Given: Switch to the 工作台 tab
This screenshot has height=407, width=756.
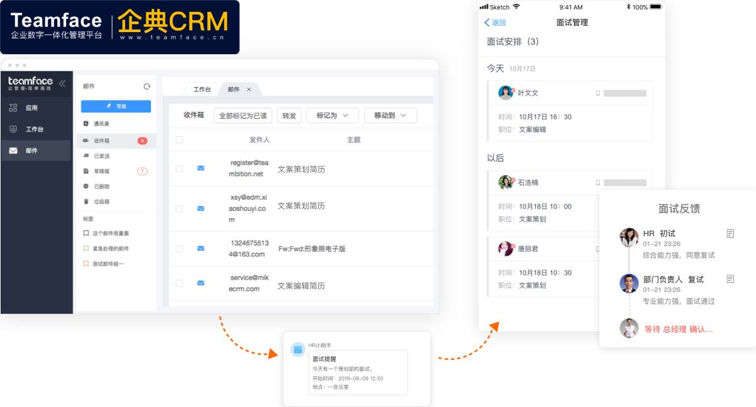Looking at the screenshot, I should (x=202, y=89).
